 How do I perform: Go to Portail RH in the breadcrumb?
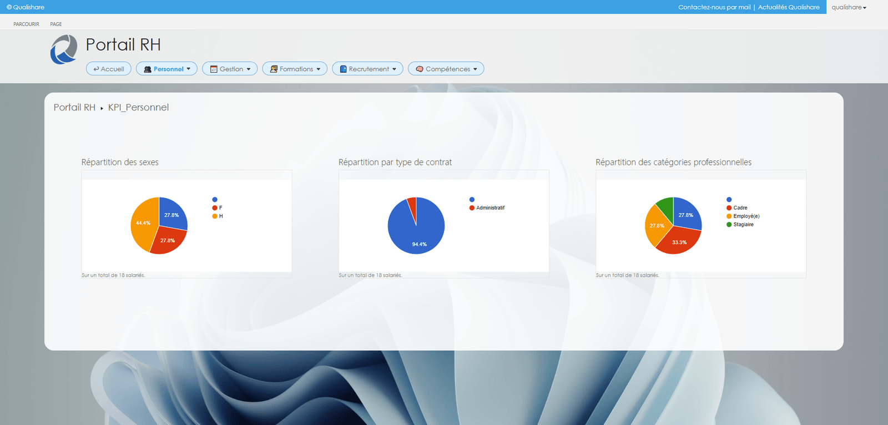pyautogui.click(x=74, y=108)
